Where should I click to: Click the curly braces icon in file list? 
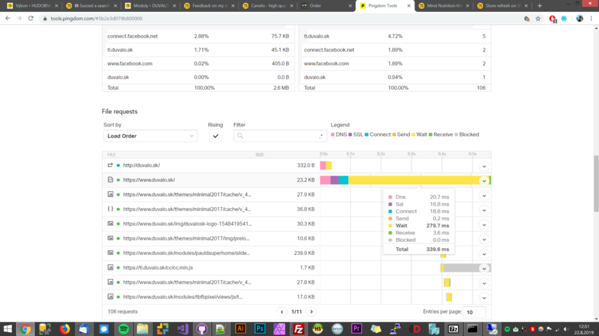click(x=110, y=209)
